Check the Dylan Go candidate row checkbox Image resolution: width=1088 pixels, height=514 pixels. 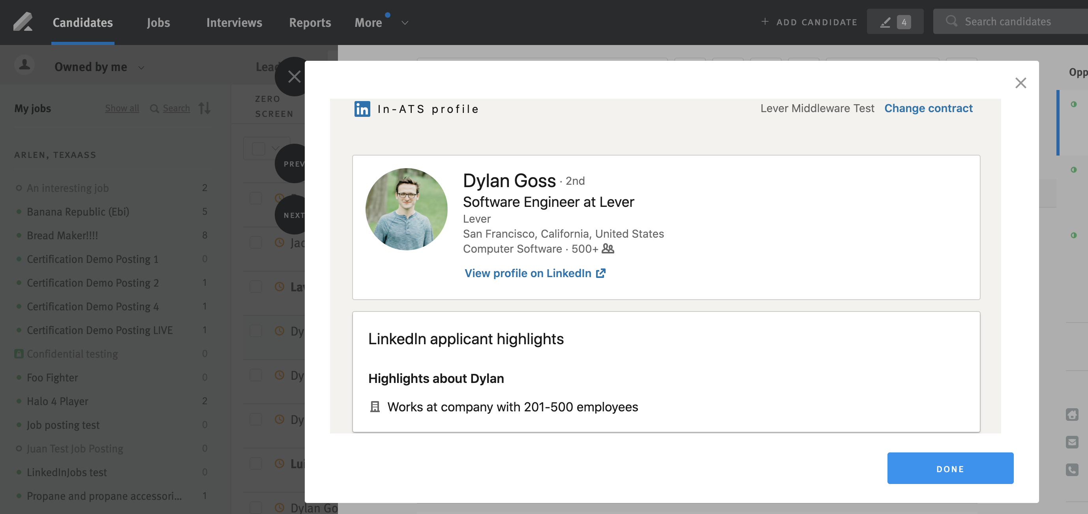pyautogui.click(x=255, y=507)
